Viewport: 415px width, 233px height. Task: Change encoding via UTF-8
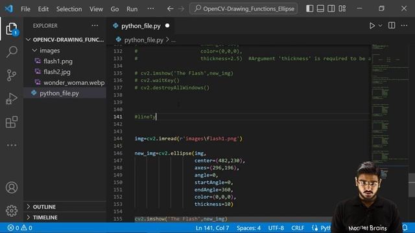click(276, 228)
